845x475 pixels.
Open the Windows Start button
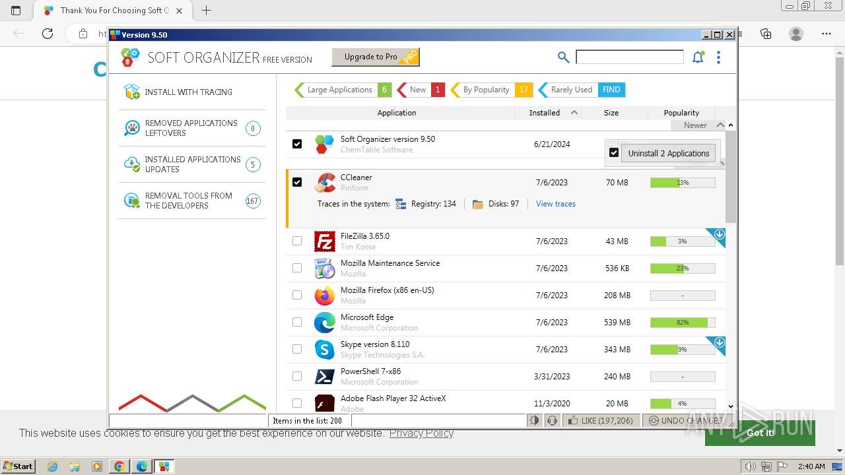click(x=18, y=466)
